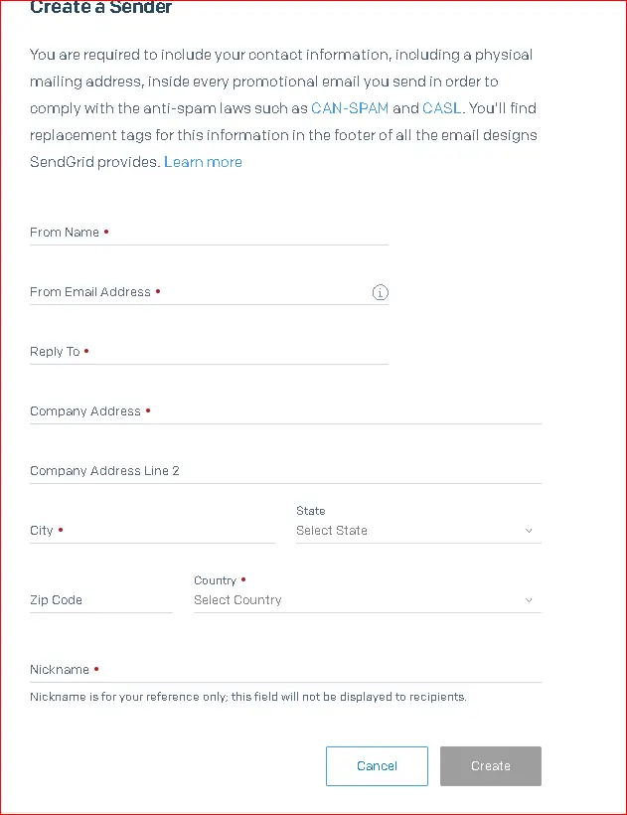Open the CAN-SPAM link
627x815 pixels.
[x=350, y=108]
